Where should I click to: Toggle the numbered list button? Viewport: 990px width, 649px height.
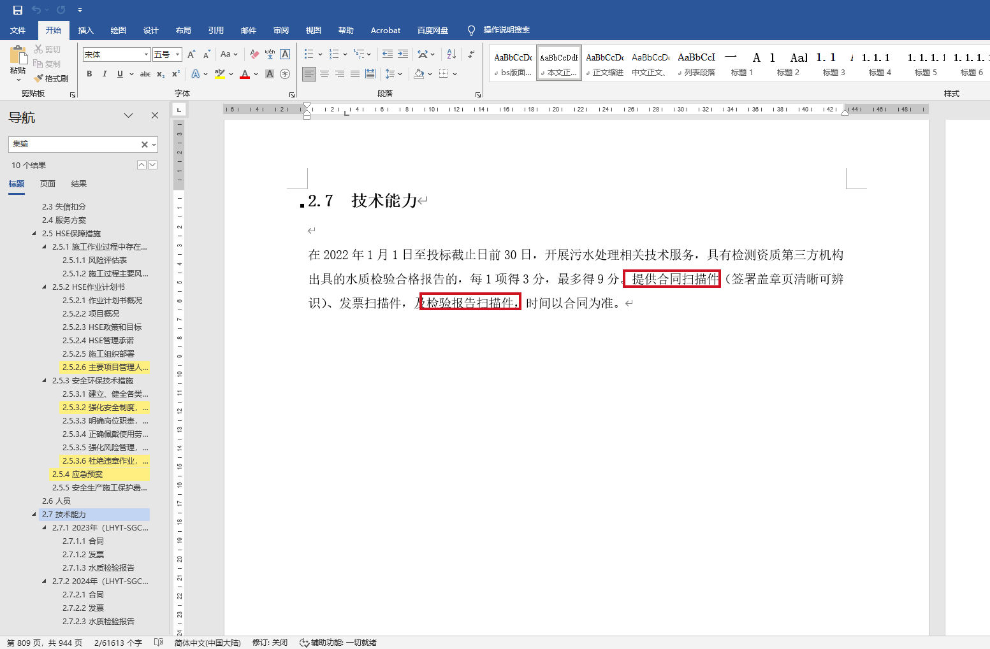[x=333, y=54]
